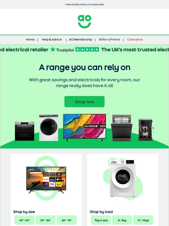The image size is (169, 226).
Task: Click the Unsubscribe link
Action: click(96, 4)
